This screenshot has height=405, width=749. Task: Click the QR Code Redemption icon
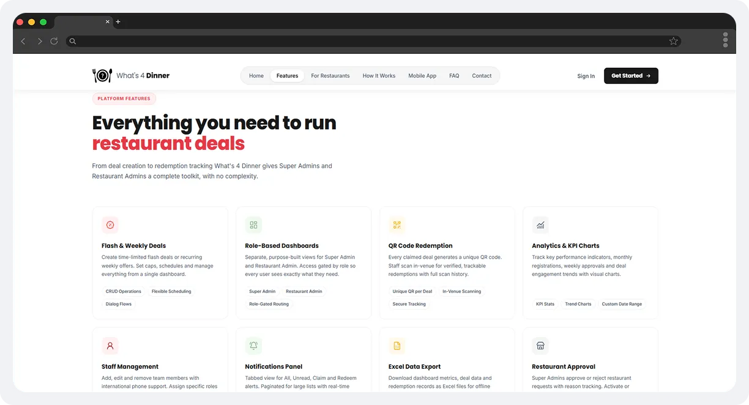click(397, 225)
